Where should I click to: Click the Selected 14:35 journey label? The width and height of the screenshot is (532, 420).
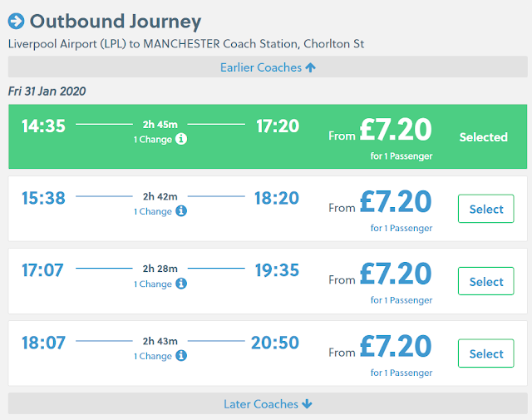483,136
